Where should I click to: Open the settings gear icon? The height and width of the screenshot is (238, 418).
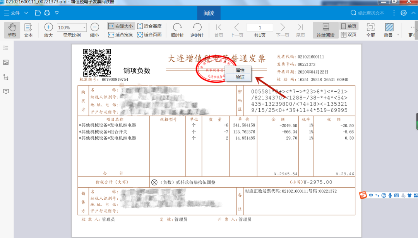[404, 13]
